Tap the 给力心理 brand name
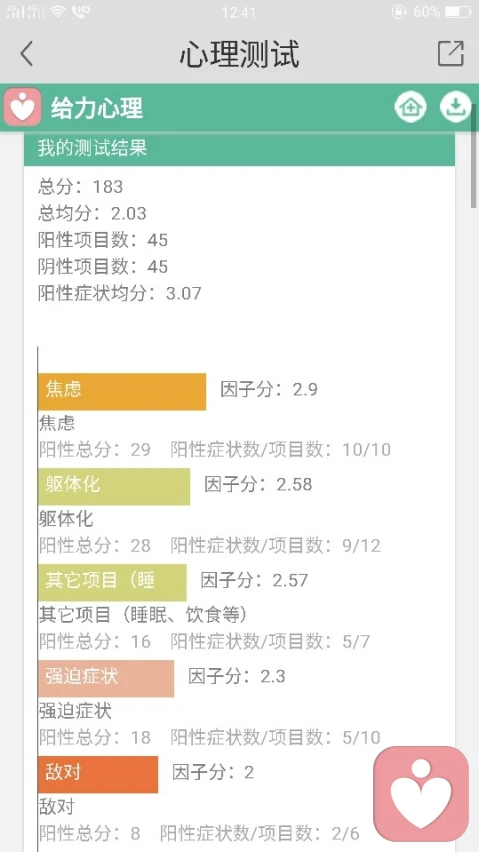 point(97,108)
